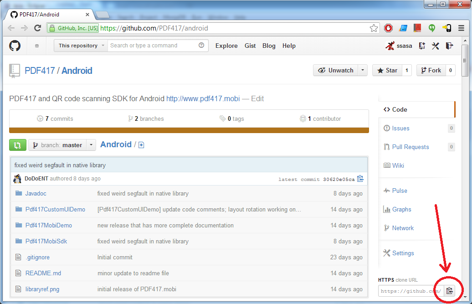Click the GitHub Inc. secure lock badge
Screen dimensions: 472x304
point(73,28)
